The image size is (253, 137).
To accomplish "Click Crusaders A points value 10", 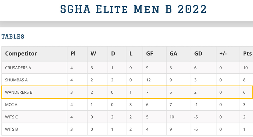I will click(246, 68).
